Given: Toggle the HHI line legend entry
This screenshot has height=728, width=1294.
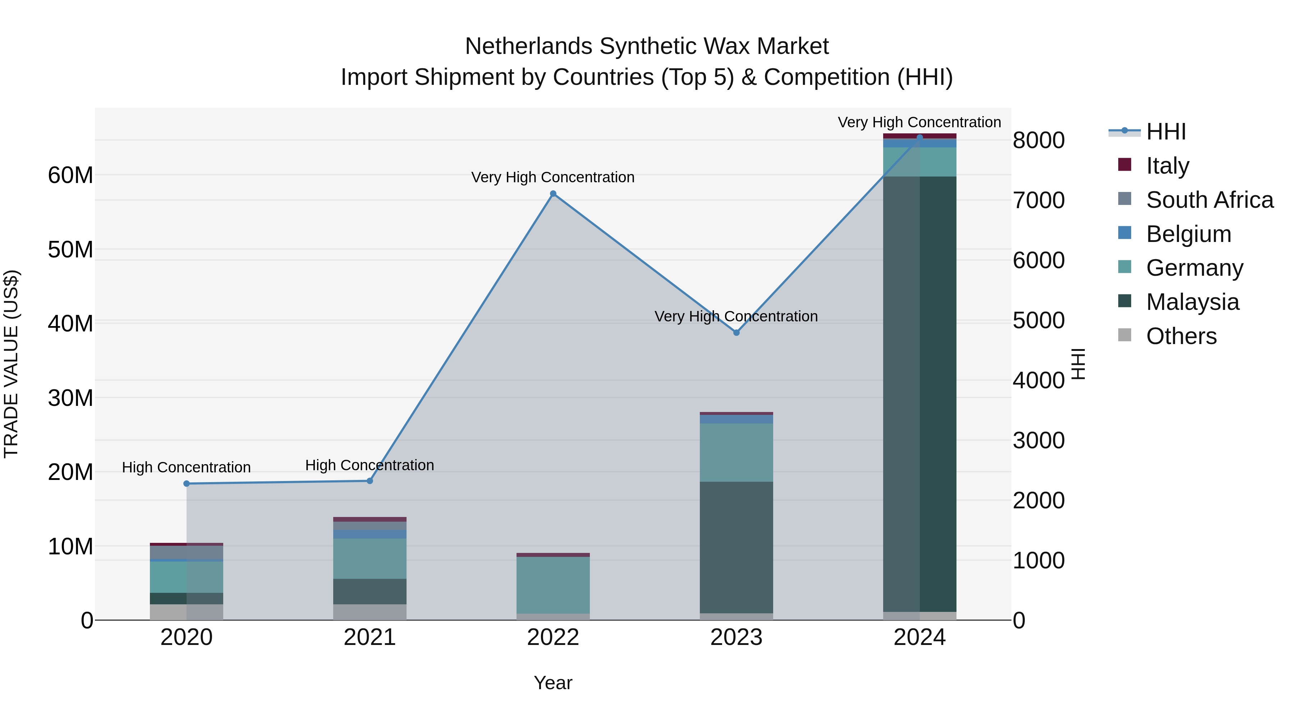Looking at the screenshot, I should tap(1147, 132).
